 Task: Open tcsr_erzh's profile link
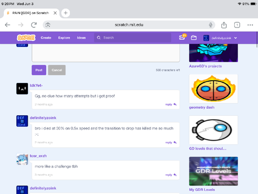38,156
